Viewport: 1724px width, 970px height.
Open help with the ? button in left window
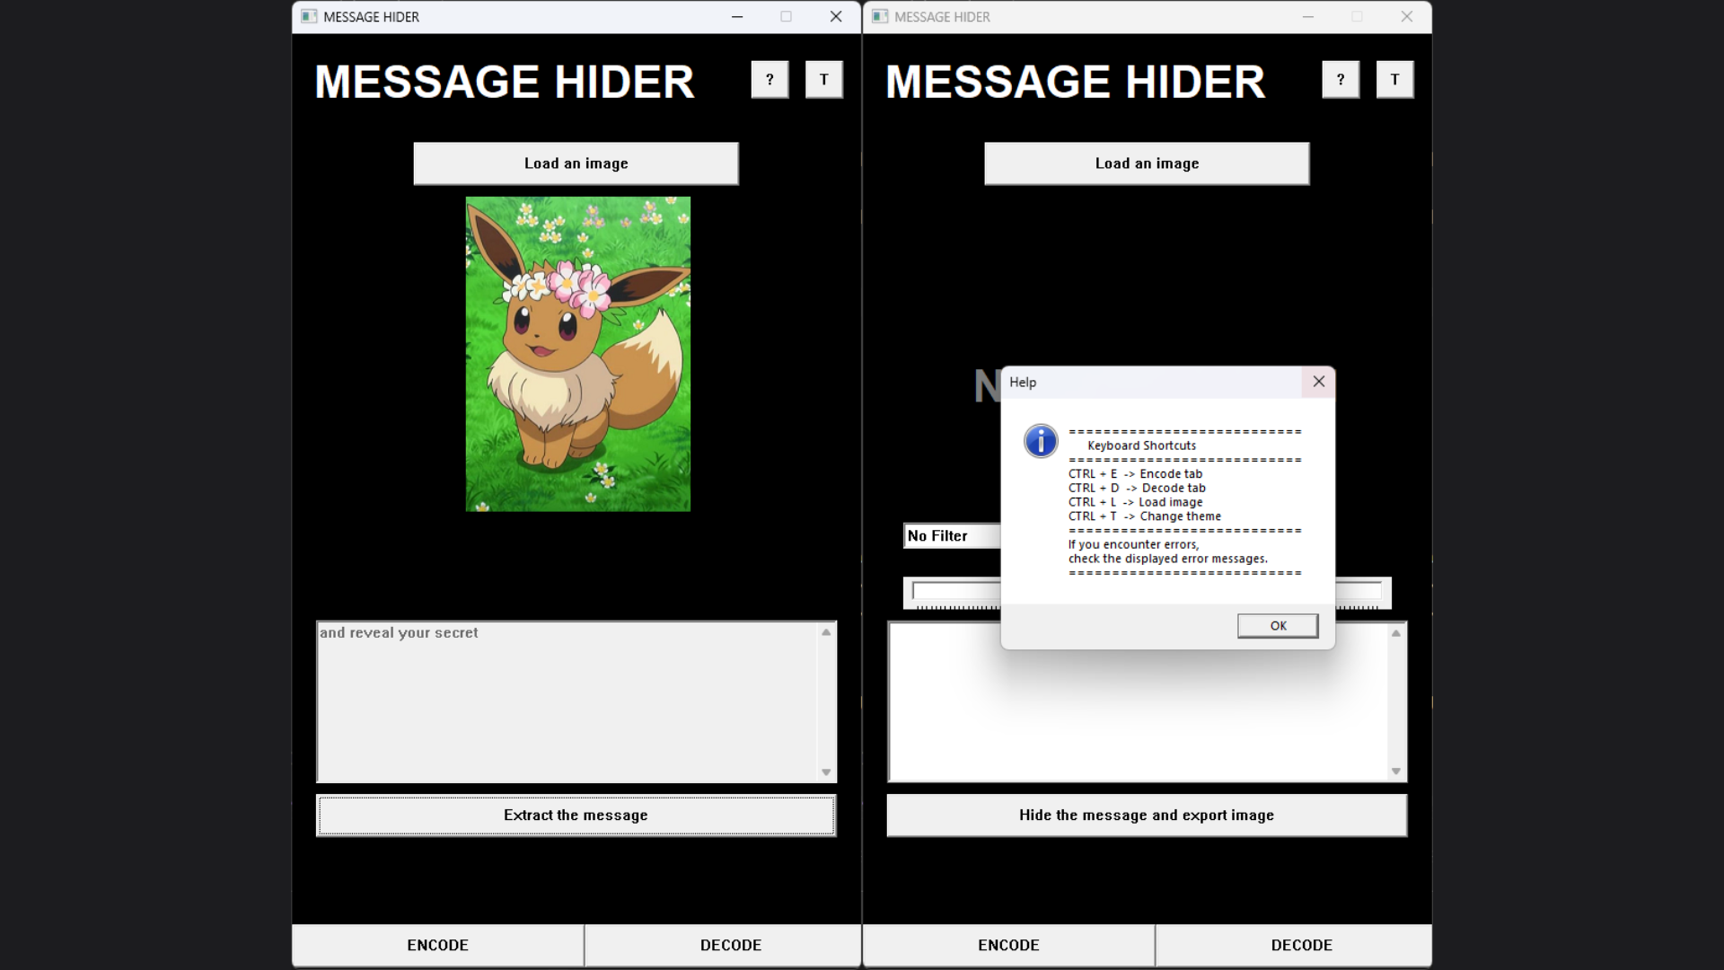(770, 80)
